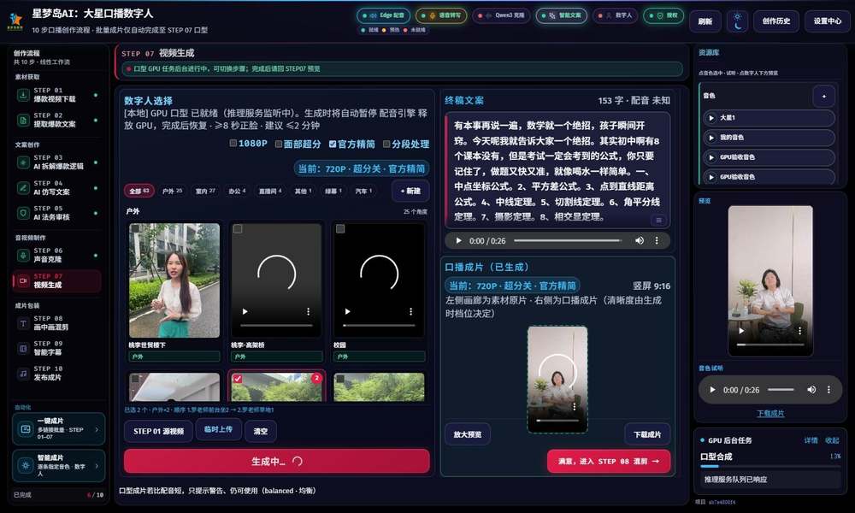Screen dimensions: 855x513
Task: Open STEP 04 AI仿写文案 step
Action: click(x=57, y=187)
